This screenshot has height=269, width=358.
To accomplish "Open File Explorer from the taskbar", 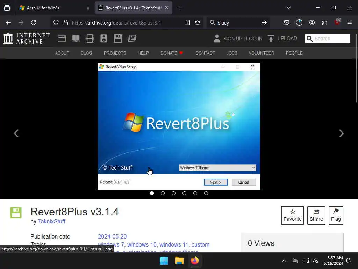I will click(x=179, y=261).
